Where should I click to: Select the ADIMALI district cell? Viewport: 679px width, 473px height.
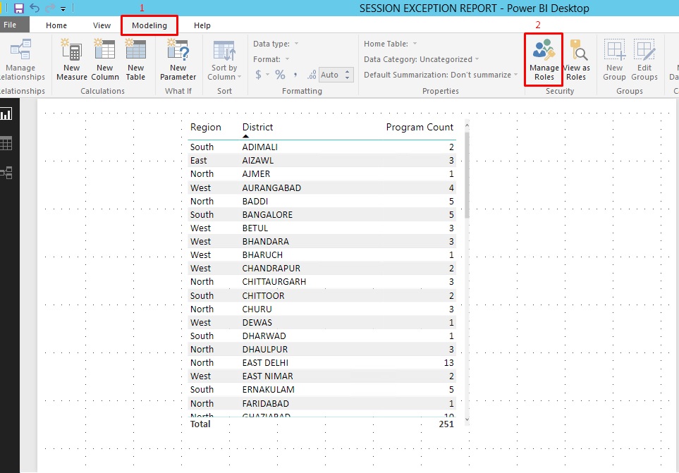click(x=259, y=147)
